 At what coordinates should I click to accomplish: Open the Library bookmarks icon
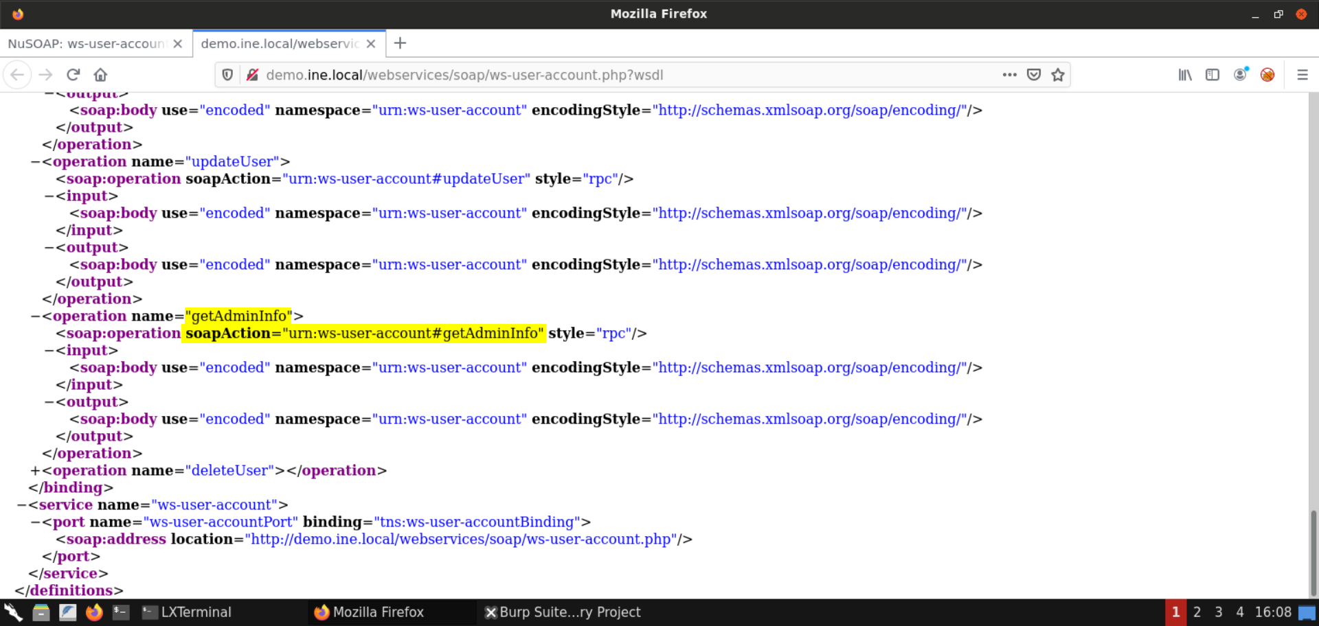[1185, 75]
